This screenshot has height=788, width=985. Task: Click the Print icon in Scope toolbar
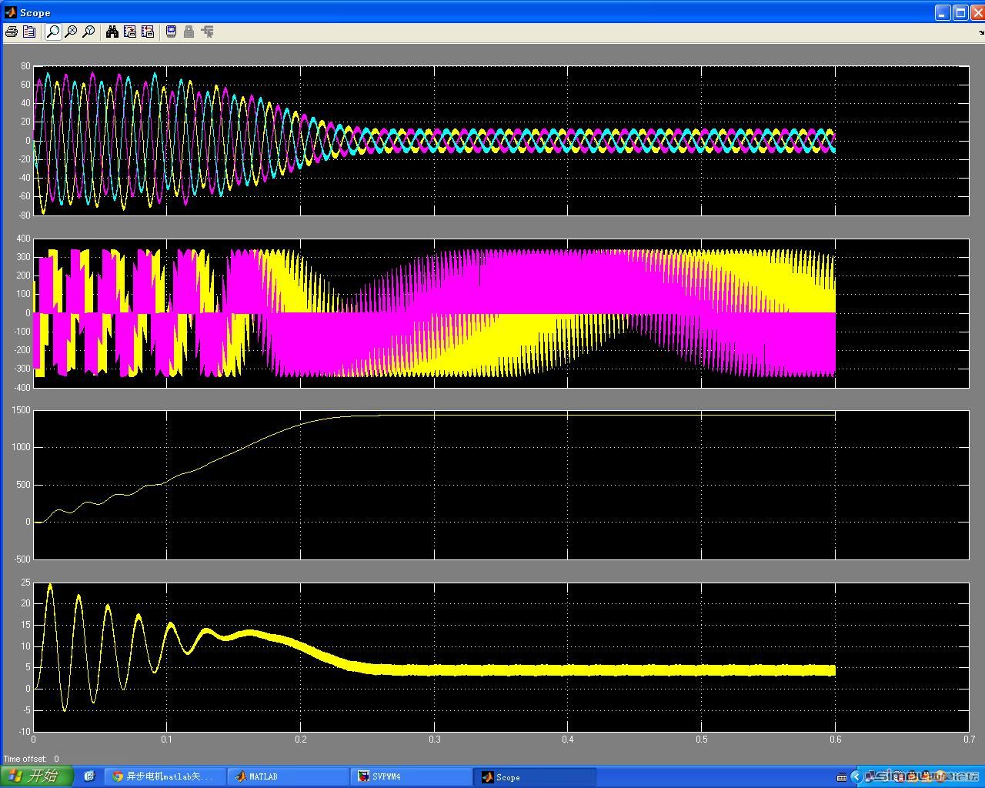coord(12,32)
